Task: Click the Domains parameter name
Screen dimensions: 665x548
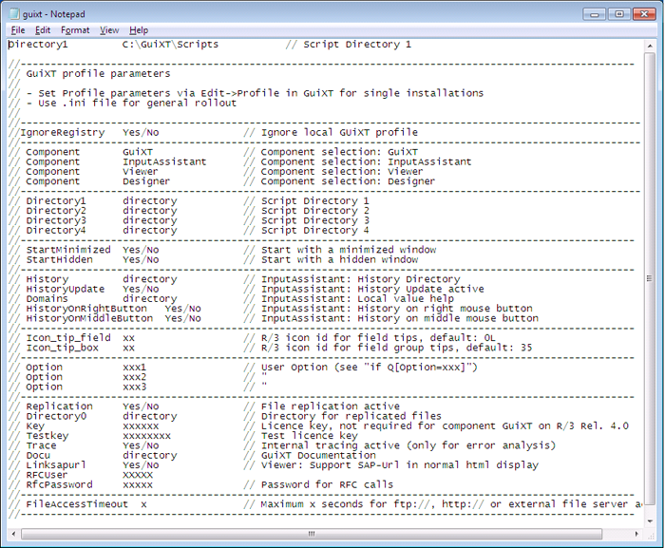Action: [47, 298]
